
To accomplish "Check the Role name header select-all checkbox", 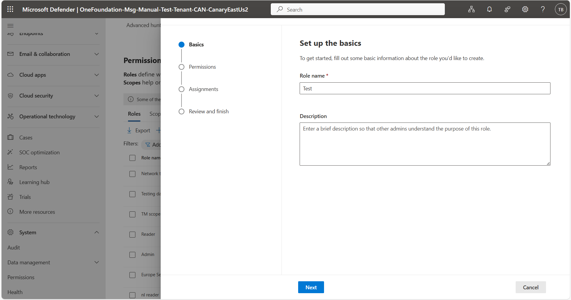I will point(132,158).
